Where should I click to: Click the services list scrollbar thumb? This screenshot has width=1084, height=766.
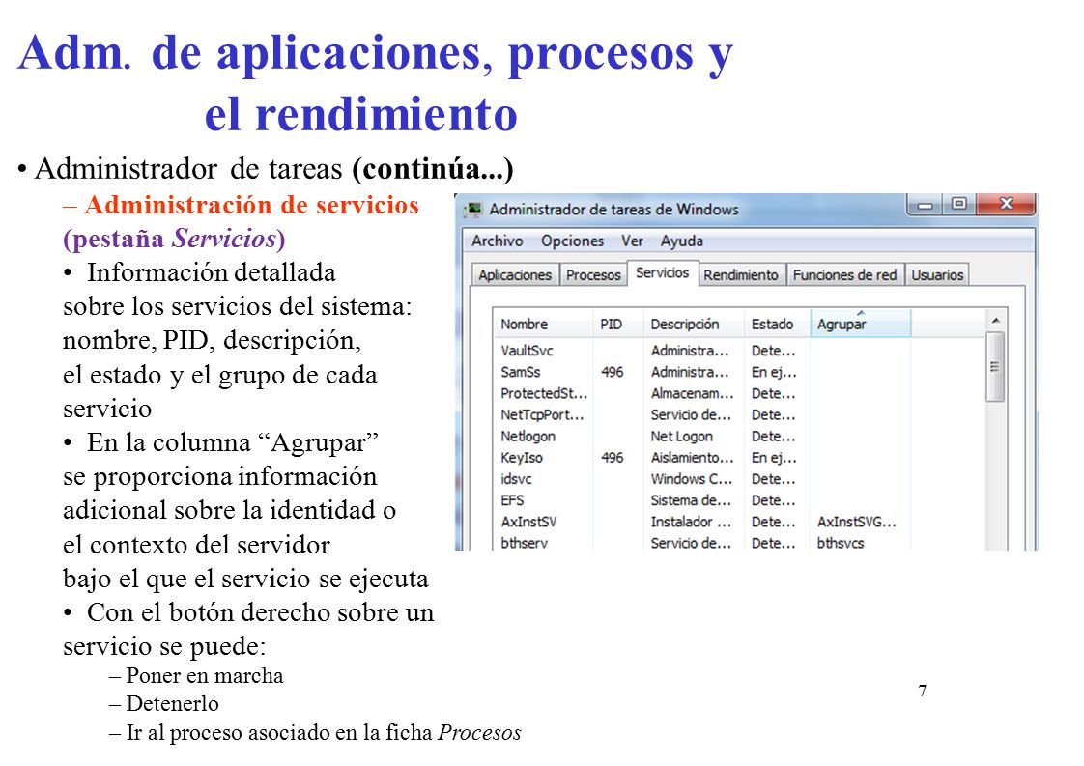coord(995,366)
